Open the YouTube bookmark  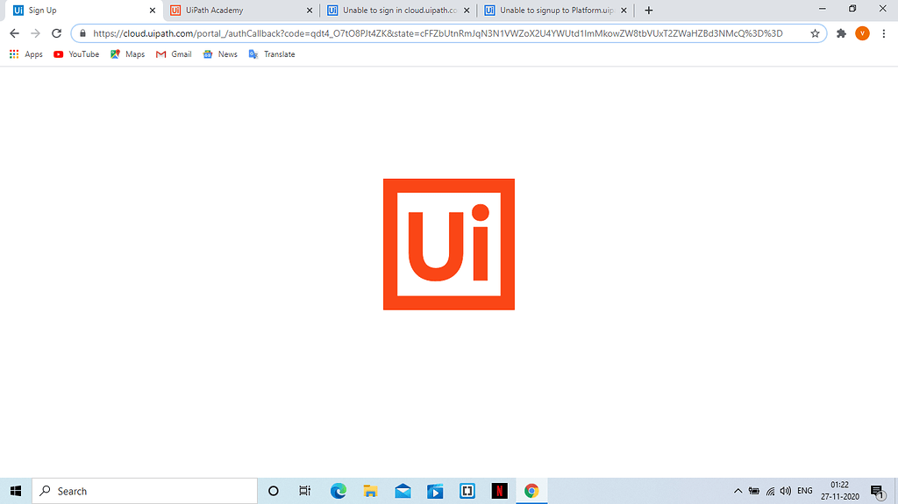click(x=76, y=53)
